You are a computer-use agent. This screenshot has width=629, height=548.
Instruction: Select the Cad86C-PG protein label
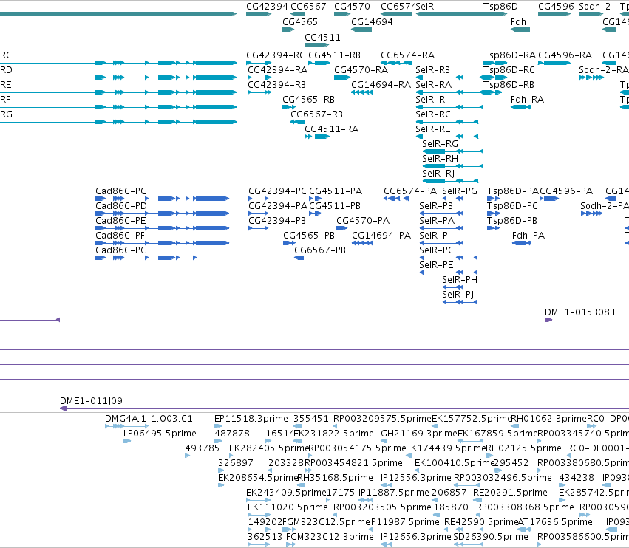point(121,250)
